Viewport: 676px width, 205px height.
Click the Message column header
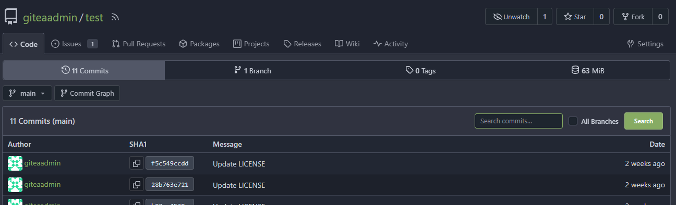(227, 144)
